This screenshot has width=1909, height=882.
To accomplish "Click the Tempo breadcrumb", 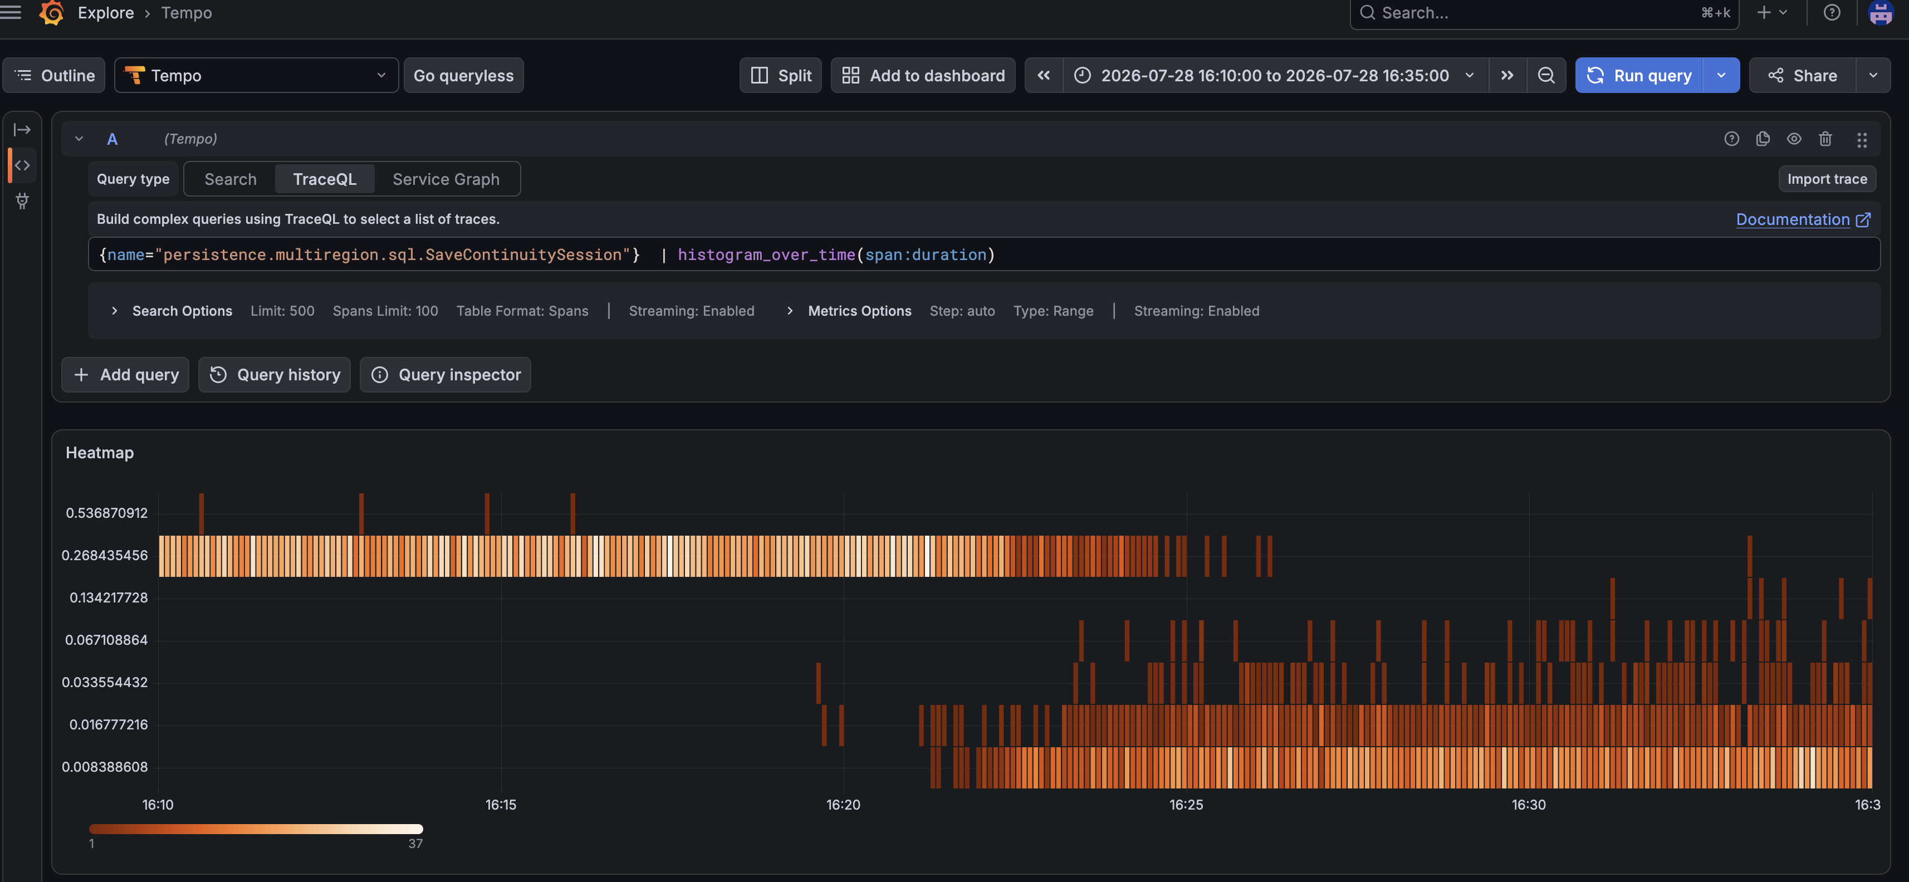I will pos(187,13).
